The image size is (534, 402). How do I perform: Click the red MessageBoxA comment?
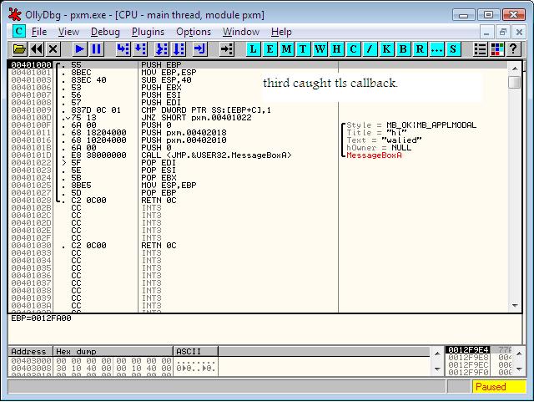pyautogui.click(x=374, y=155)
